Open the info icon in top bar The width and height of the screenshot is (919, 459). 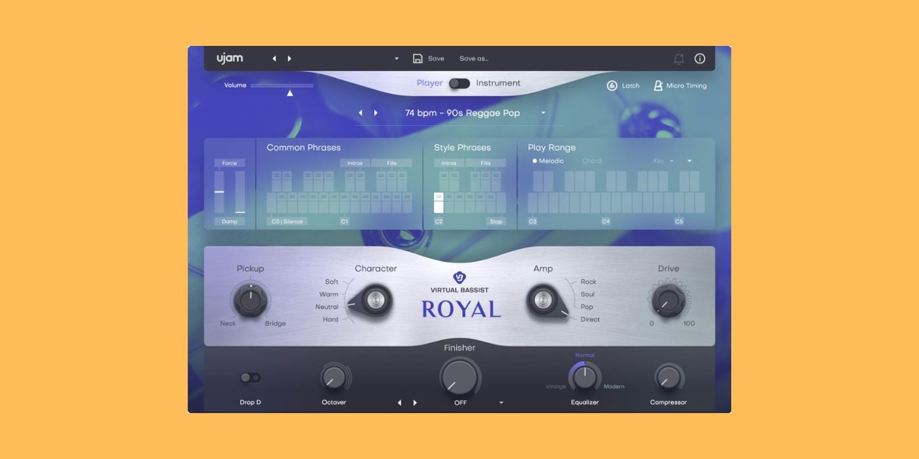click(700, 59)
